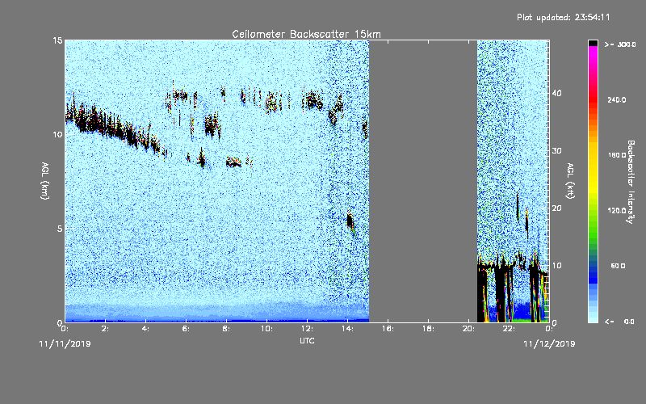This screenshot has height=404, width=646.
Task: Click the 6: hour tick label
Action: [x=187, y=329]
